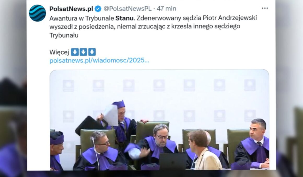
Task: Open the polsatnews.pl/wiadomosc/2025 link
Action: 99,60
